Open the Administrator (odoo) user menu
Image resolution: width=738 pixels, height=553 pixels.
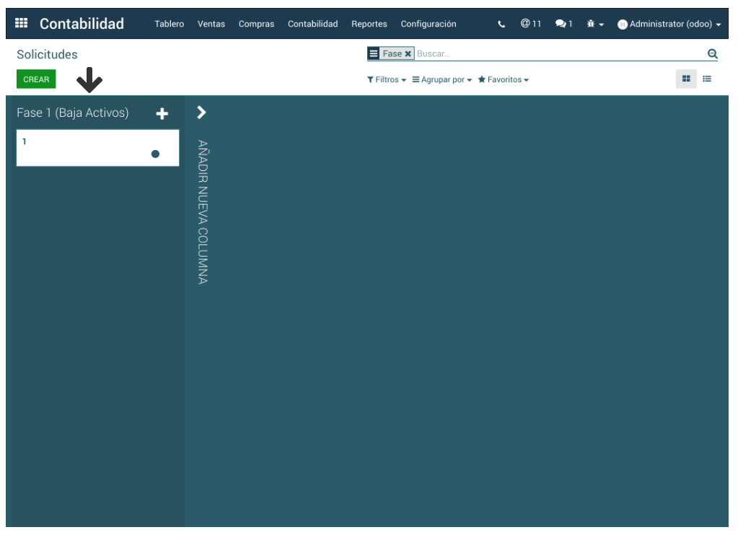(669, 25)
